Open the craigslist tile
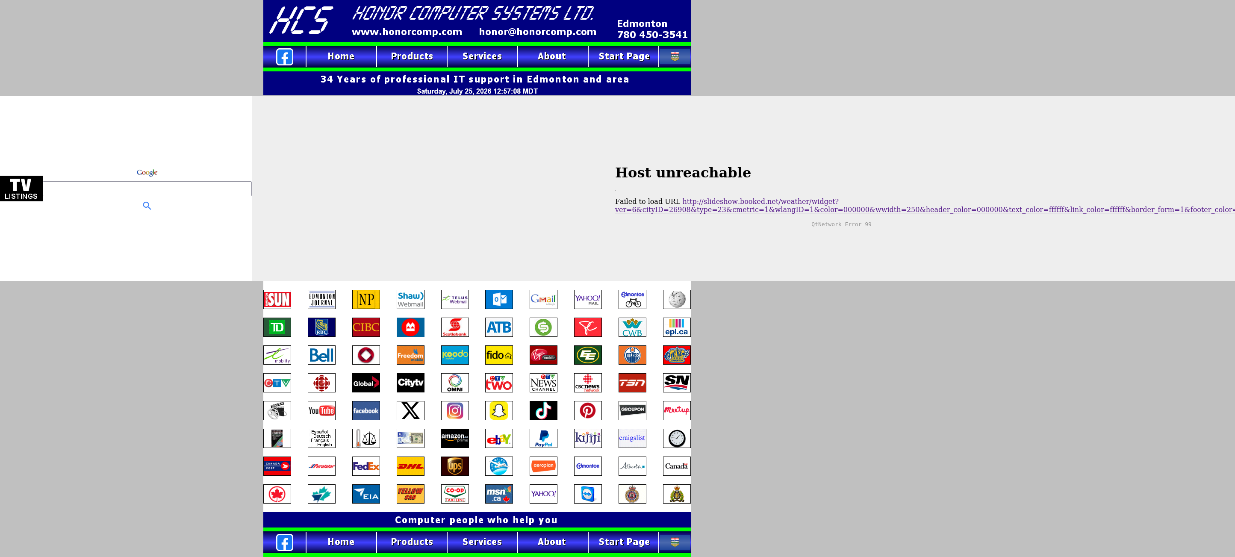The width and height of the screenshot is (1235, 557). (x=632, y=439)
